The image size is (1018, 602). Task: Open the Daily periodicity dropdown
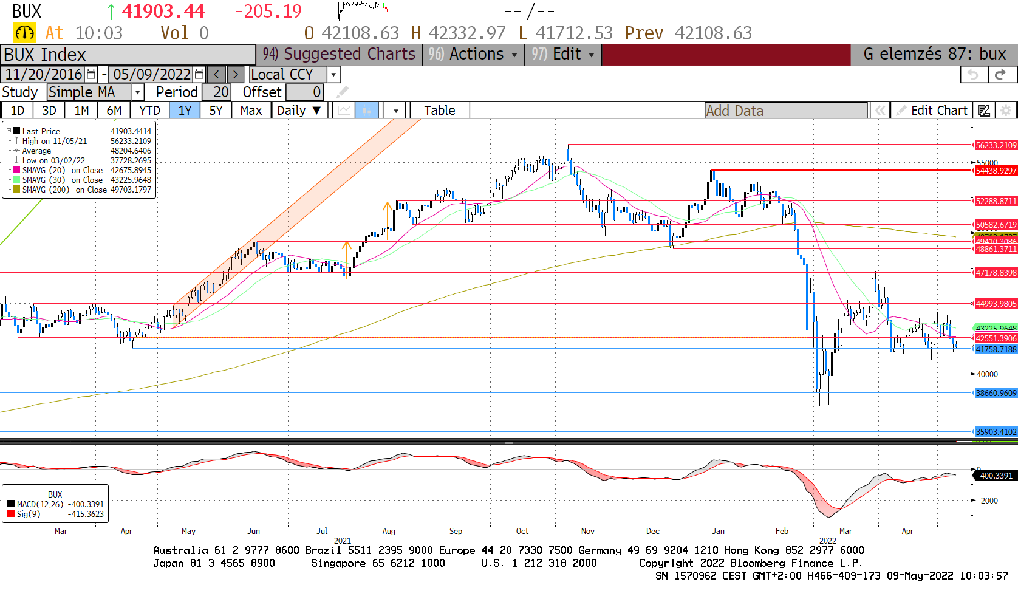[x=299, y=111]
